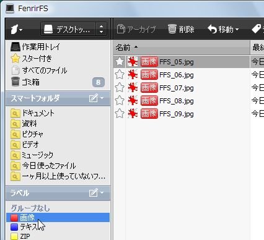Open スター付き starred files
Viewport: 264px width, 240px height.
click(58, 59)
